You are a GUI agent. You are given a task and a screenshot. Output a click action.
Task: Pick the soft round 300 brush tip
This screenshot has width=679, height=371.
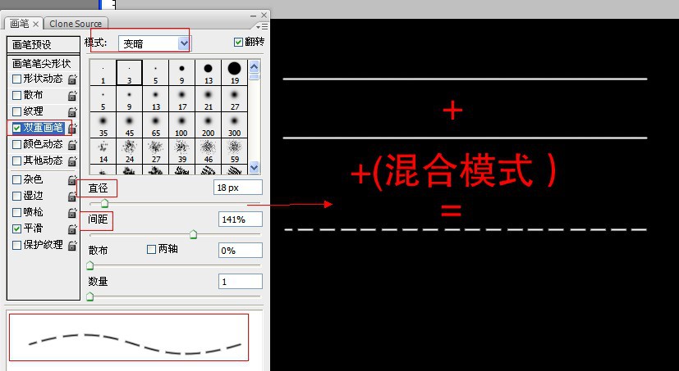click(x=234, y=125)
